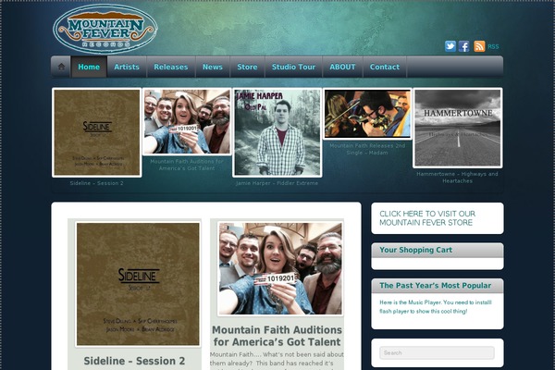
Task: Click 'The Past Year's Most Popular' header
Action: [436, 286]
